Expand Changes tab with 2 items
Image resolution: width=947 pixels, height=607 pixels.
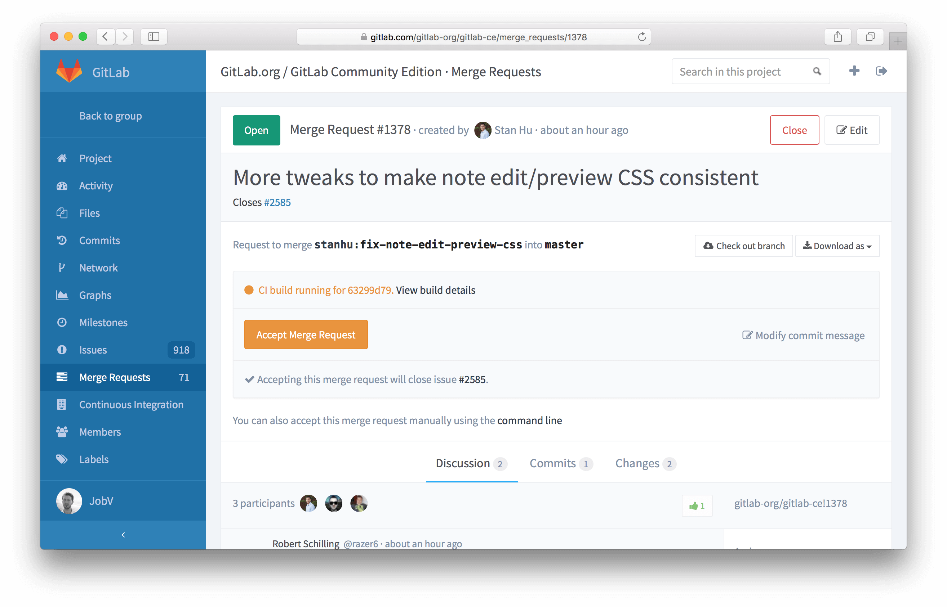coord(643,463)
